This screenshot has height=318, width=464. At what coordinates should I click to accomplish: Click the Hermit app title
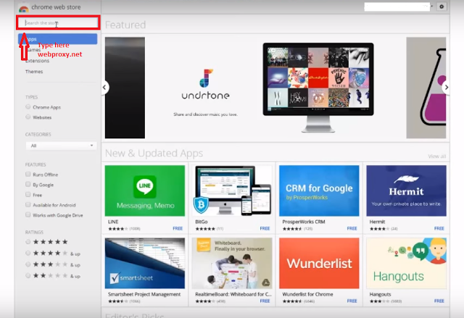click(377, 222)
